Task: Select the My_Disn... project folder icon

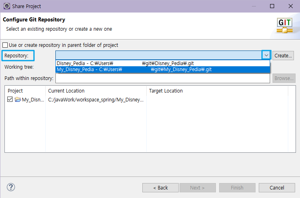Action: [x=18, y=99]
